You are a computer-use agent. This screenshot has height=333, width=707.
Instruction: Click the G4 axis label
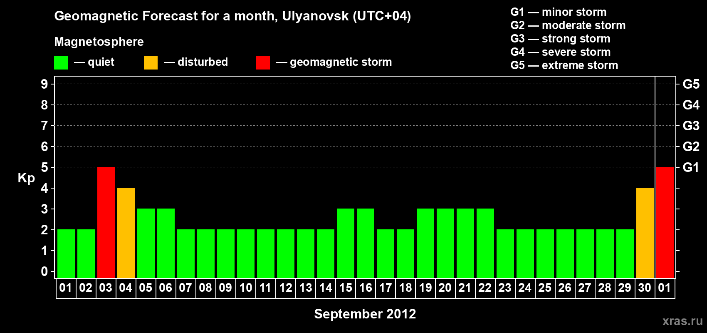pos(691,105)
